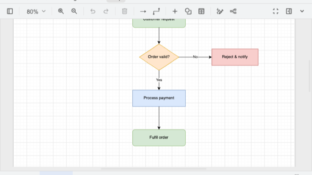Click the zoom out magnifier icon
Image resolution: width=312 pixels, height=175 pixels.
click(x=74, y=11)
